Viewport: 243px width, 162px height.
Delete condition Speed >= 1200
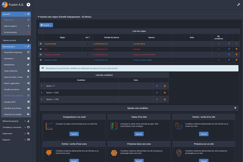coord(165,99)
